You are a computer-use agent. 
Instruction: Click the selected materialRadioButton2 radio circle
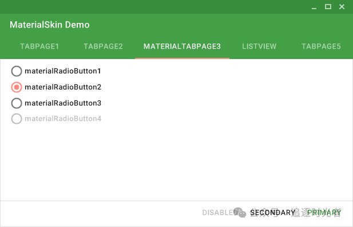point(17,87)
